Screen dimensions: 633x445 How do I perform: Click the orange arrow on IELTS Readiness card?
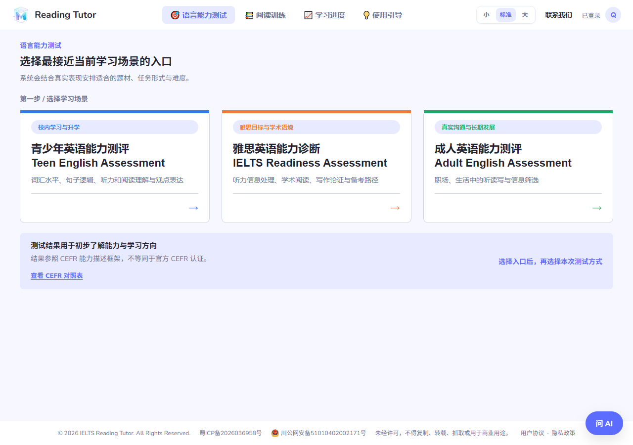(x=395, y=208)
